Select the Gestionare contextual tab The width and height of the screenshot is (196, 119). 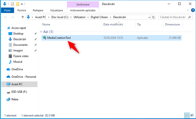(83, 5)
